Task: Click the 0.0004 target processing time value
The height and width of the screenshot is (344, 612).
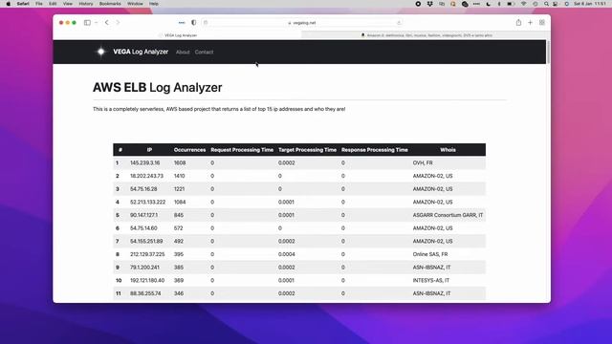Action: click(x=287, y=254)
